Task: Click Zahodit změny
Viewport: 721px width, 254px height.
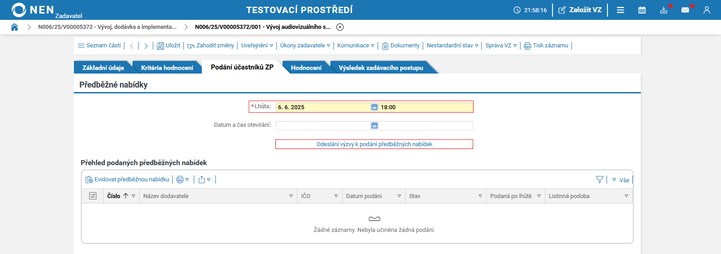Action: coord(211,46)
